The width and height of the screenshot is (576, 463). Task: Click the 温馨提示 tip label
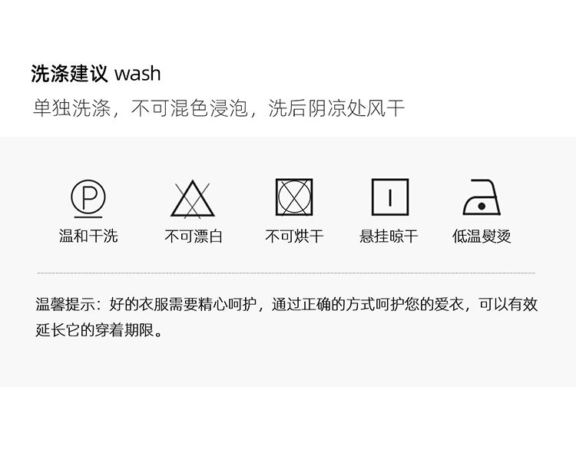pyautogui.click(x=65, y=304)
